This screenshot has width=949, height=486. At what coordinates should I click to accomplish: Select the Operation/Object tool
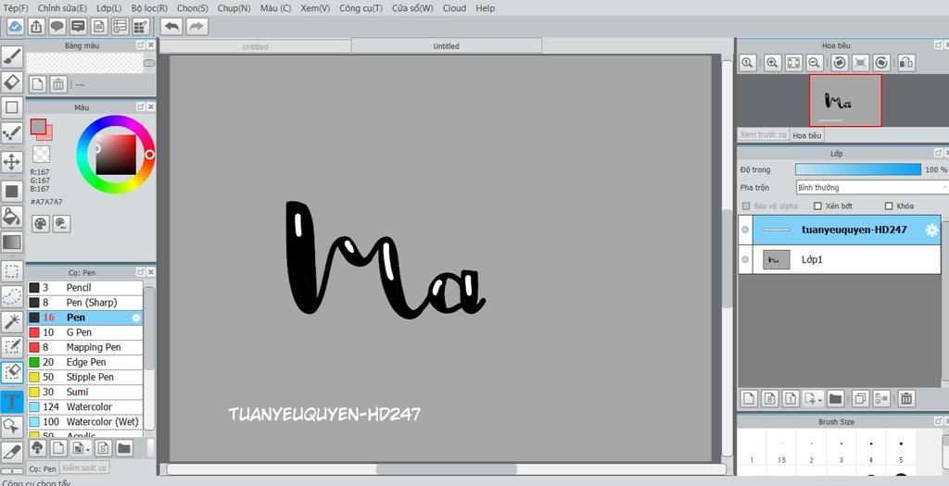12,426
